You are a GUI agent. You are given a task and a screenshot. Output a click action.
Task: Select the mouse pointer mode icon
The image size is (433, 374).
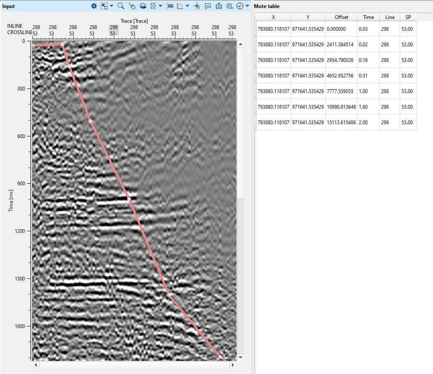click(132, 6)
